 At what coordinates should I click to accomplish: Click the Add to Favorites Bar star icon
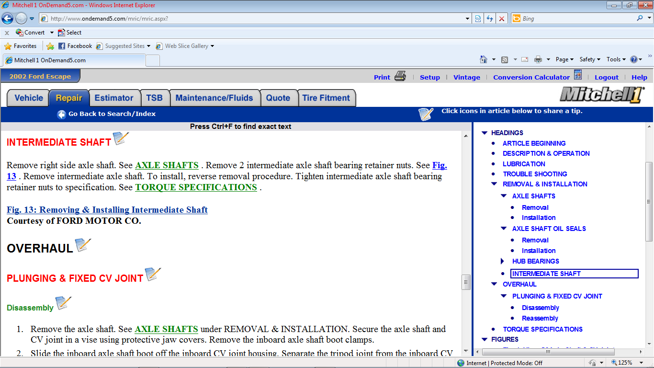click(50, 46)
